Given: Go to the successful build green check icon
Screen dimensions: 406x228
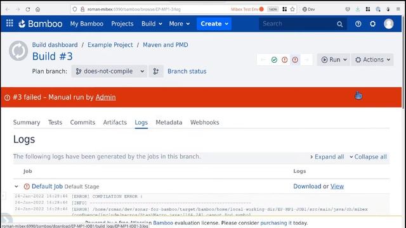Looking at the screenshot, I should 274,60.
